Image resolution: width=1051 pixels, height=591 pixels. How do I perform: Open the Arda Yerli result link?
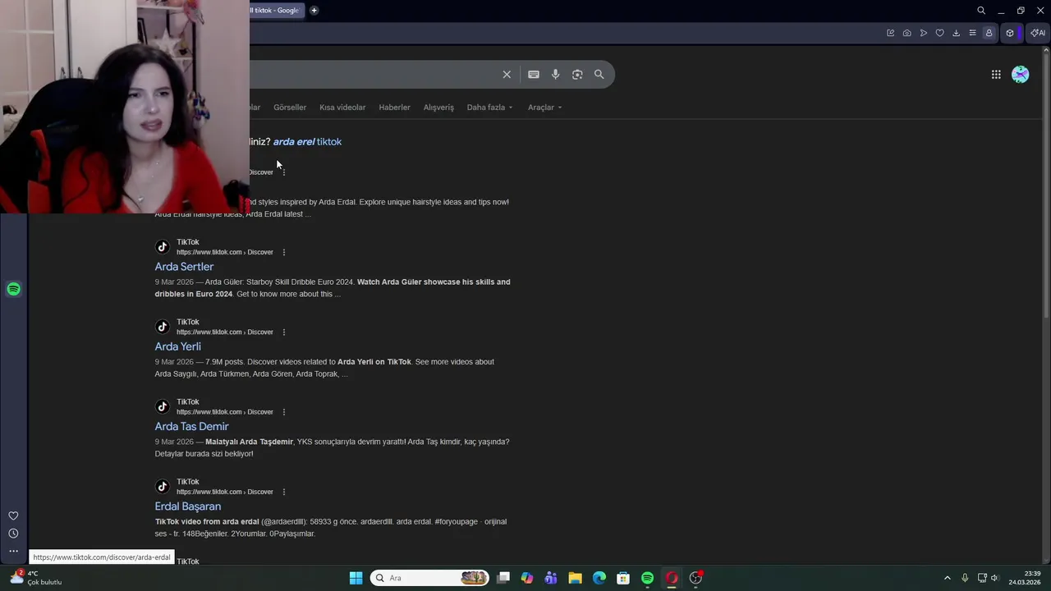177,346
